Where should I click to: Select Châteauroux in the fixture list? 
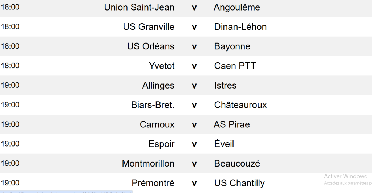[x=240, y=105]
